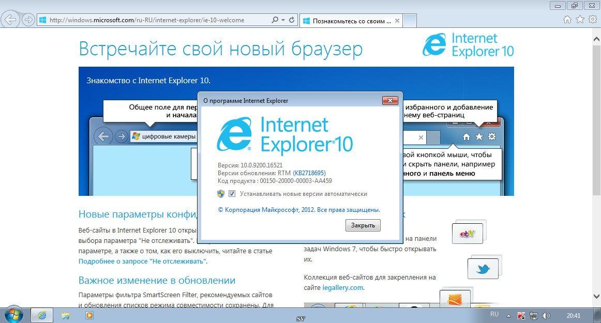Open the RU language selector

point(494,314)
